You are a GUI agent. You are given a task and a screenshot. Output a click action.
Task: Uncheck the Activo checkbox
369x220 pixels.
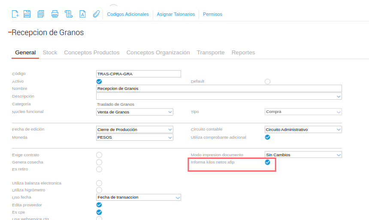point(99,81)
